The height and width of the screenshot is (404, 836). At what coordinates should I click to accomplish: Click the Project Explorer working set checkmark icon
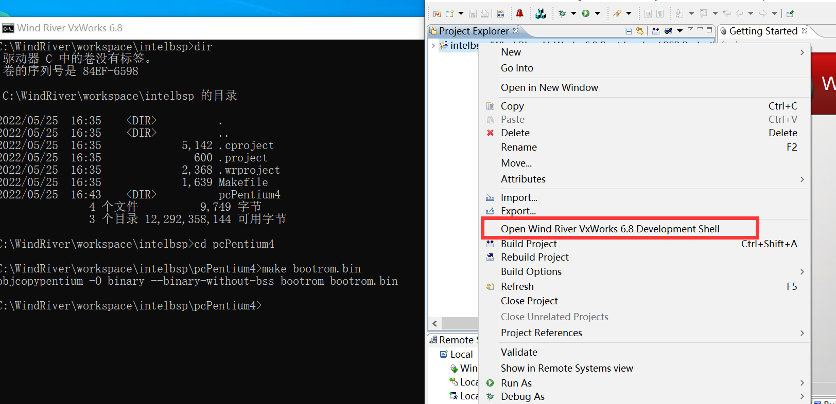(x=668, y=31)
